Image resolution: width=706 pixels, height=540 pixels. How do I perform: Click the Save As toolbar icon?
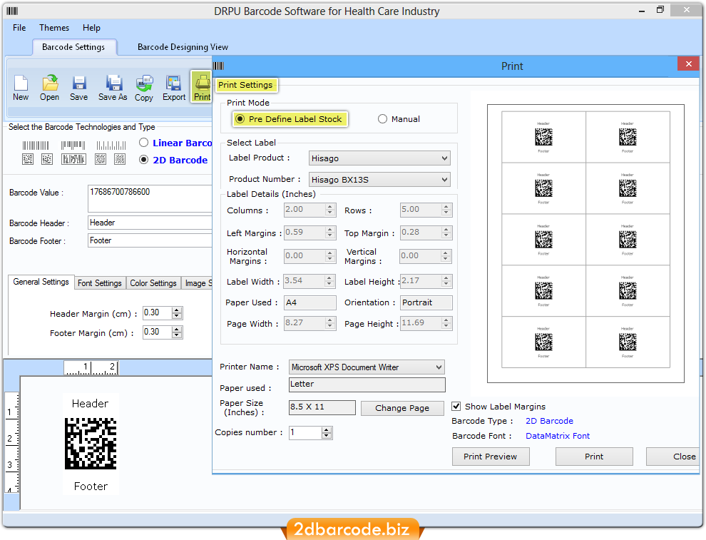(113, 88)
